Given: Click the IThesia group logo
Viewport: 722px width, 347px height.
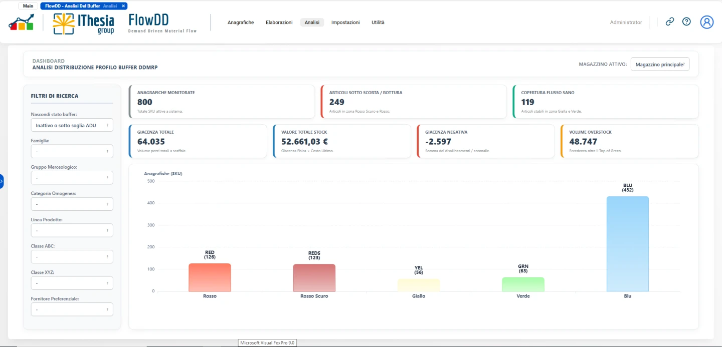Looking at the screenshot, I should click(x=84, y=23).
